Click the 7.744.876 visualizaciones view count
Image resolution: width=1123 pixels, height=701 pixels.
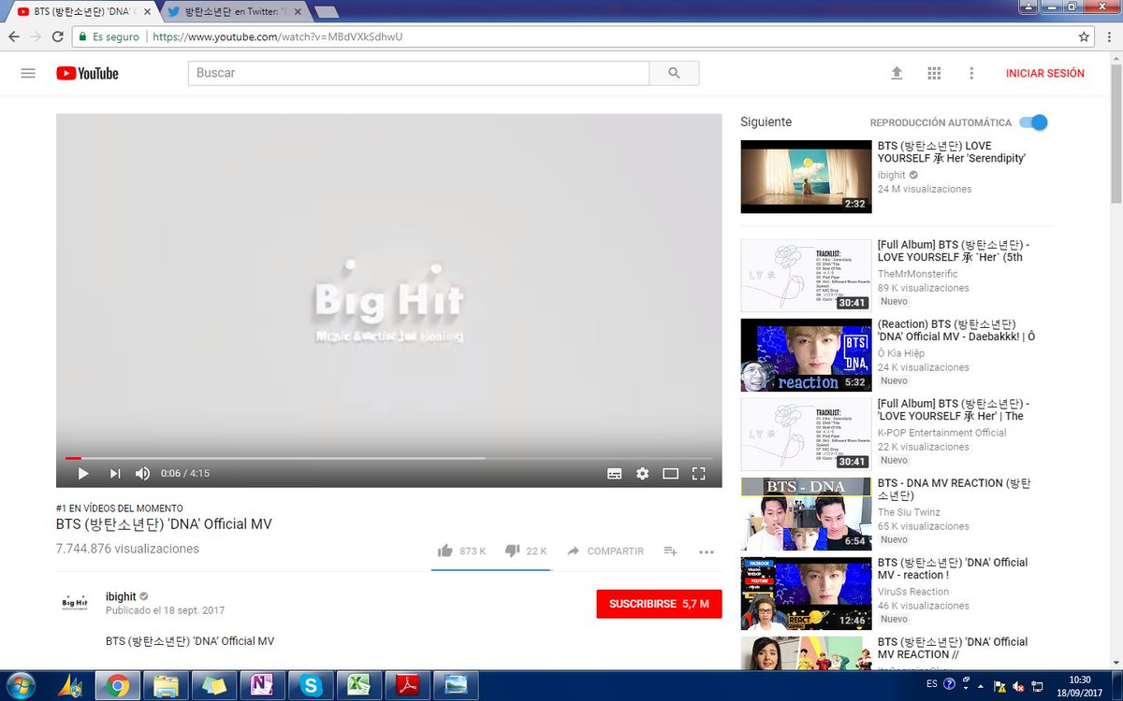[127, 549]
